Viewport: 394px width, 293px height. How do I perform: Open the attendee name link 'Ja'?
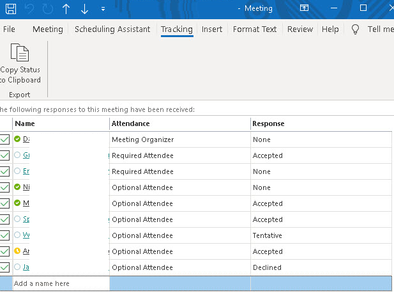pos(26,267)
